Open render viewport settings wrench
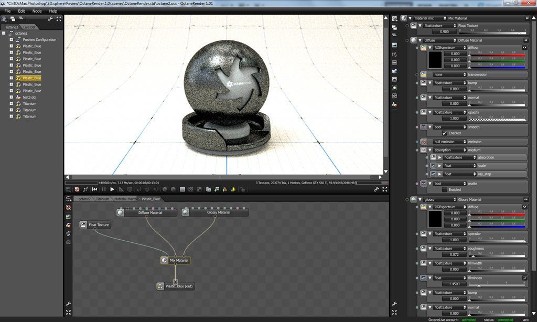This screenshot has width=537, height=322. (x=377, y=189)
